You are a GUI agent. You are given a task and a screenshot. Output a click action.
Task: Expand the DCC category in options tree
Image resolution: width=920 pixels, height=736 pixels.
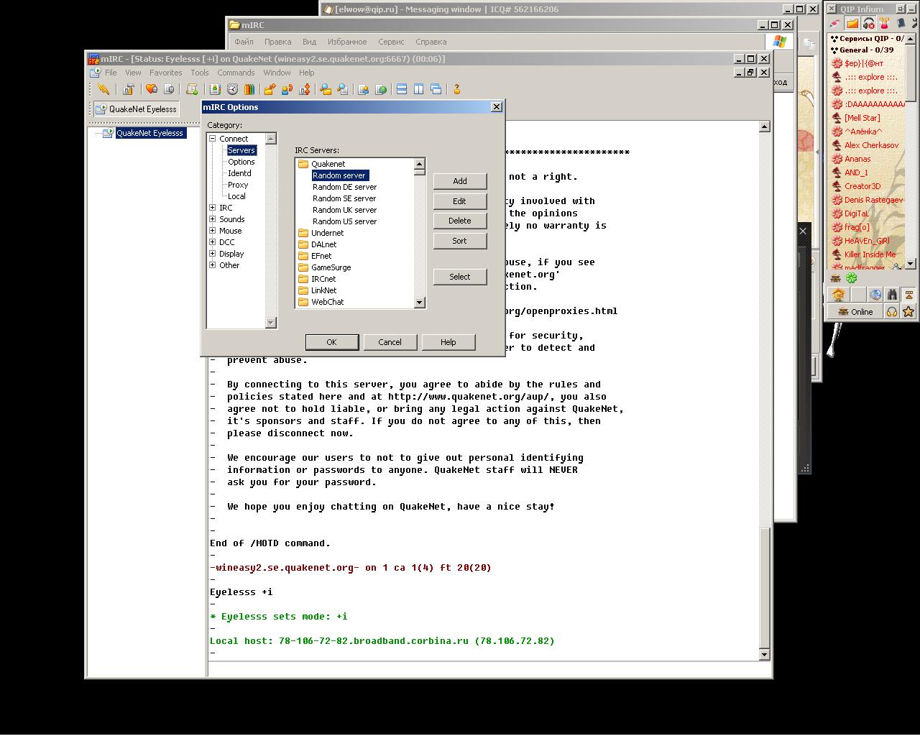[213, 242]
